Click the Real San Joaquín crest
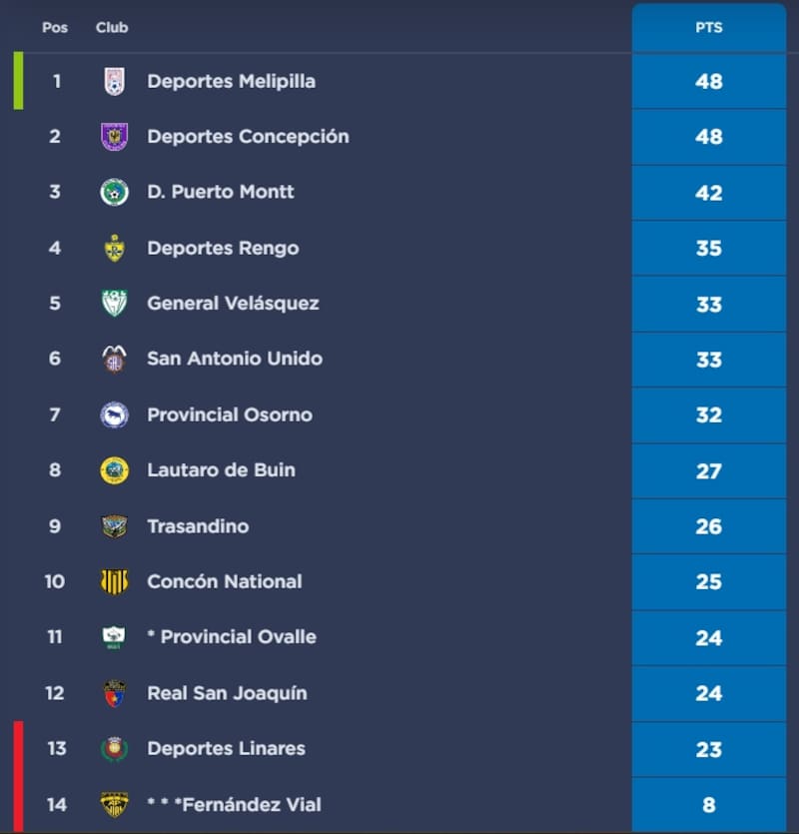The height and width of the screenshot is (834, 799). tap(115, 693)
